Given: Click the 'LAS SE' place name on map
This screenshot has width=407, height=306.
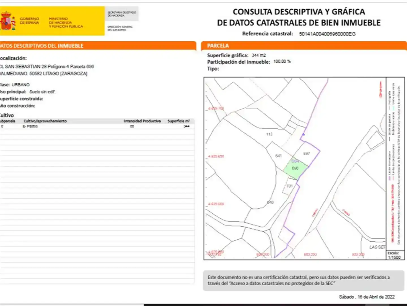Looking at the screenshot, I should pos(377,247).
